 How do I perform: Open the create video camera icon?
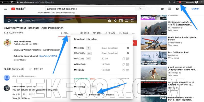[162, 9]
